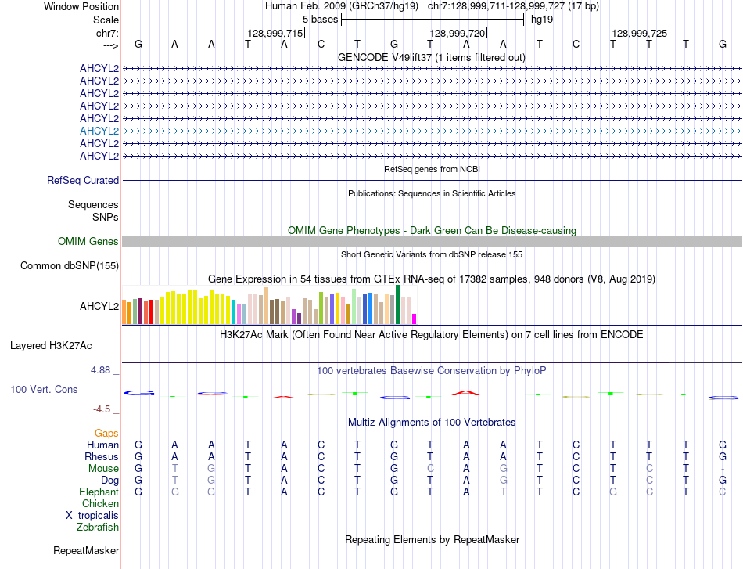
Task: Click the GENCODE V49lift37 track title
Action: [x=431, y=57]
